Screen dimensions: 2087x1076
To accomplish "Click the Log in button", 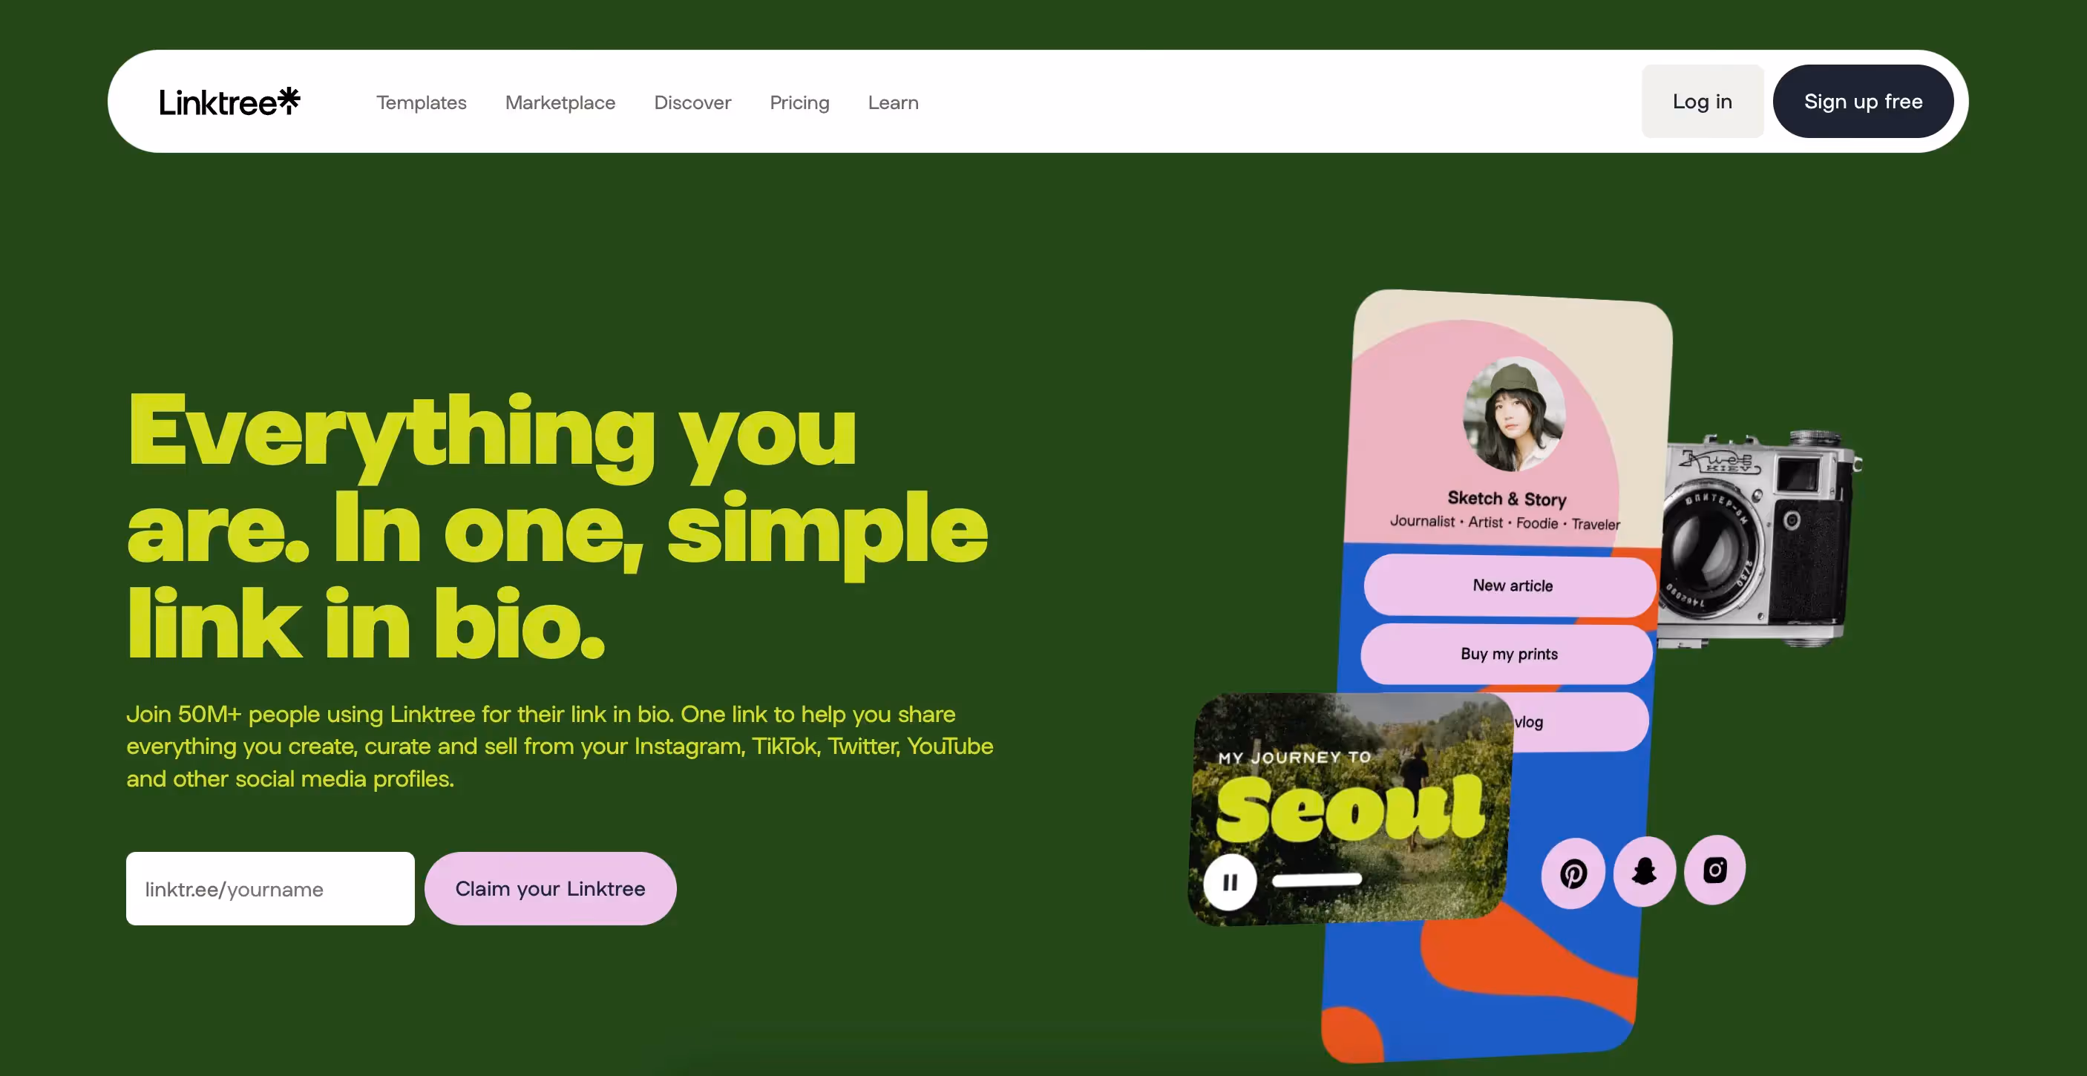I will click(1702, 101).
